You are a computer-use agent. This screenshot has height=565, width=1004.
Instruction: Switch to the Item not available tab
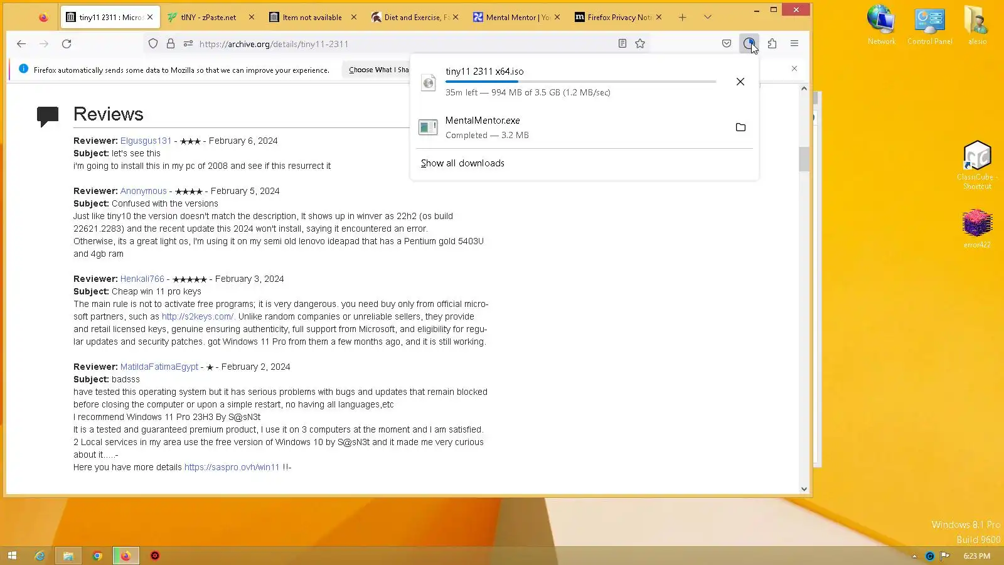[x=312, y=18]
